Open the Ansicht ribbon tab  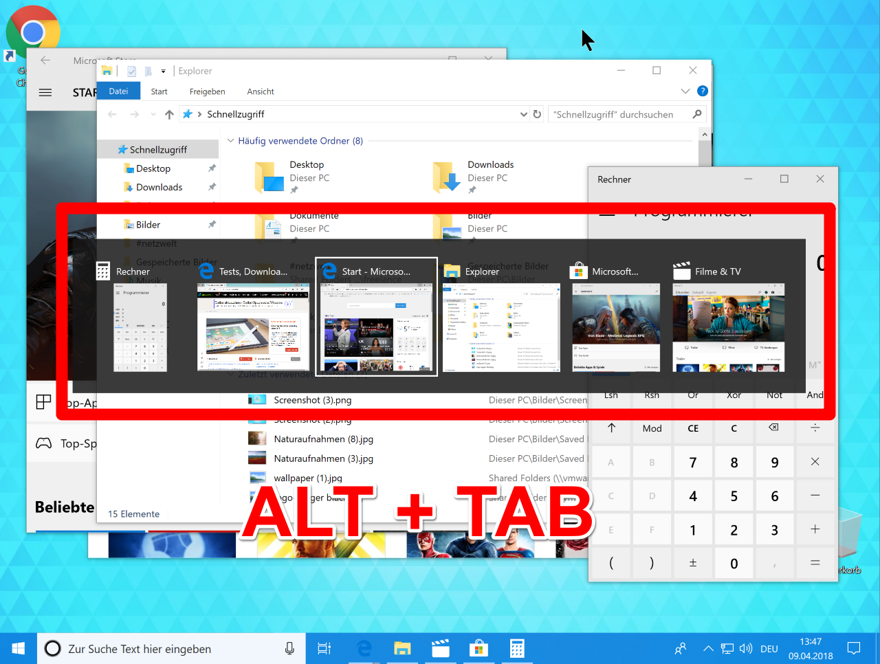click(261, 91)
